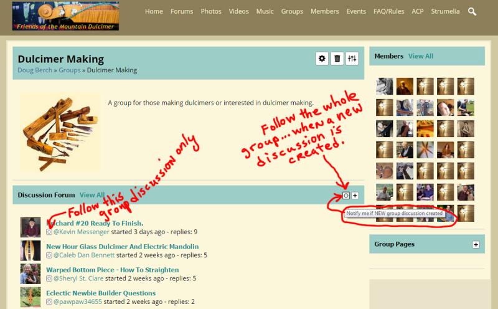Toggle follow on Caleb Dan Bennett's discussion
The width and height of the screenshot is (498, 309).
(x=49, y=255)
